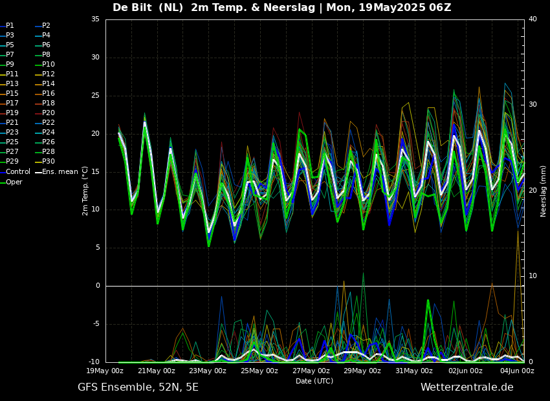Viewport: 550px width, 401px height.
Task: Select the Neerslag (mm) axis label
Action: point(544,190)
